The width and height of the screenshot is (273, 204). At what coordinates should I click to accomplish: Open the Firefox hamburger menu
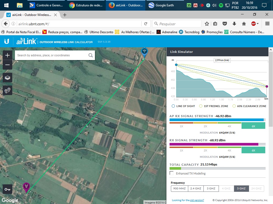(267, 24)
